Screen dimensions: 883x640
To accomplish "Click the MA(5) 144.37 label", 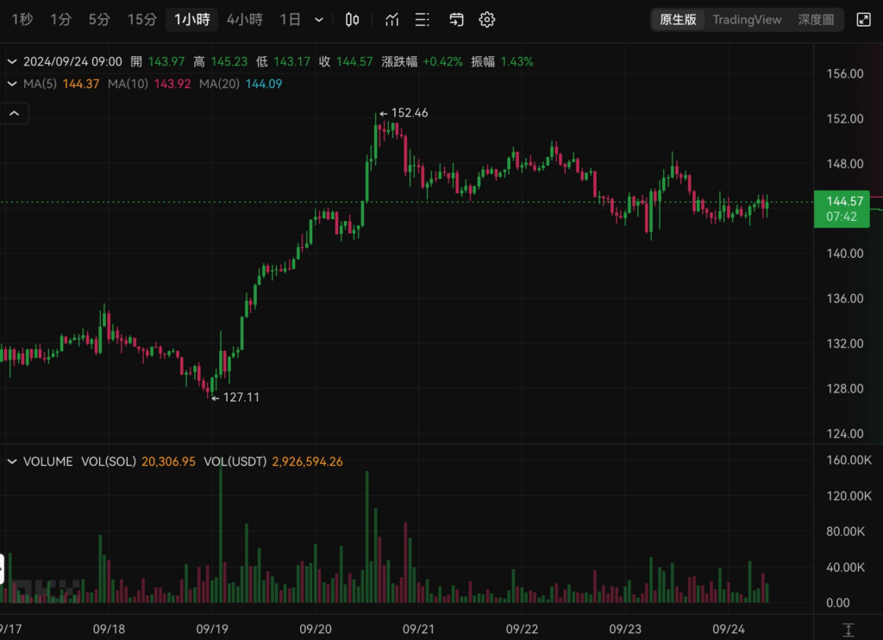I will pos(61,84).
